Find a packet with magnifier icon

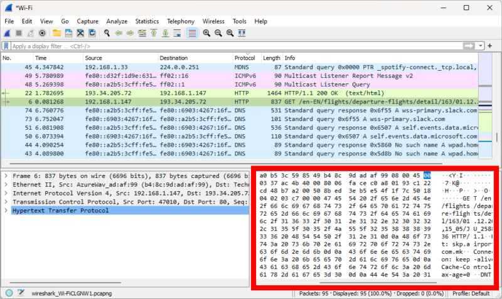107,33
